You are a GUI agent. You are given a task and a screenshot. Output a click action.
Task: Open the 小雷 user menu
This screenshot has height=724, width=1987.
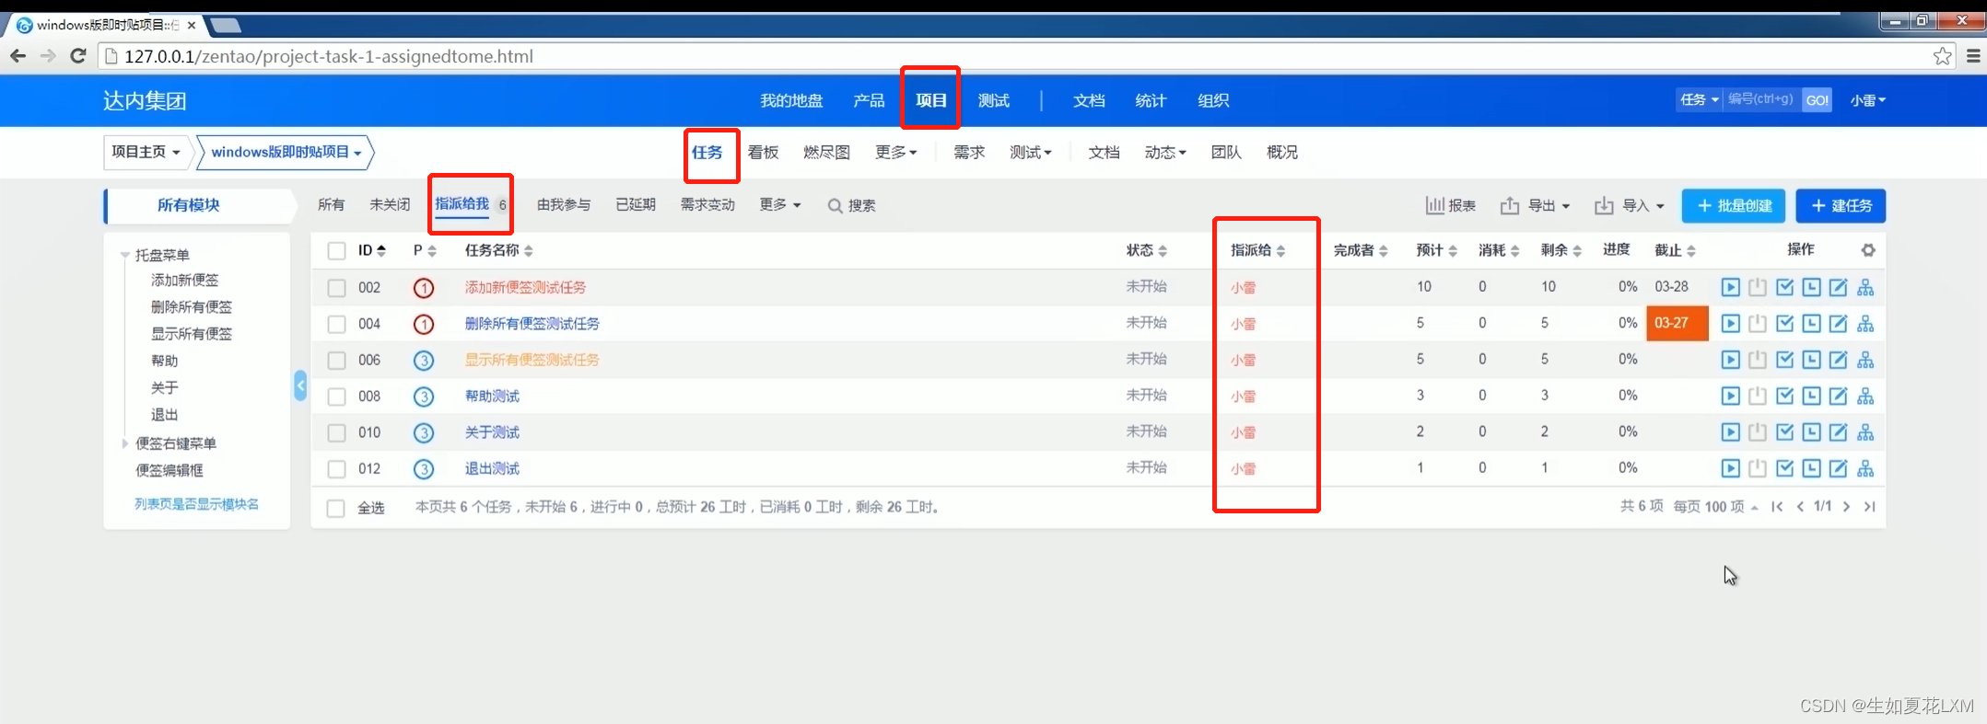[x=1867, y=100]
